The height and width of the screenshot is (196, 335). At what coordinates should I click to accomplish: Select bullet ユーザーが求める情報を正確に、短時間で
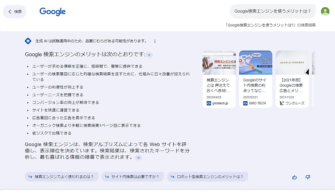[x=87, y=66]
